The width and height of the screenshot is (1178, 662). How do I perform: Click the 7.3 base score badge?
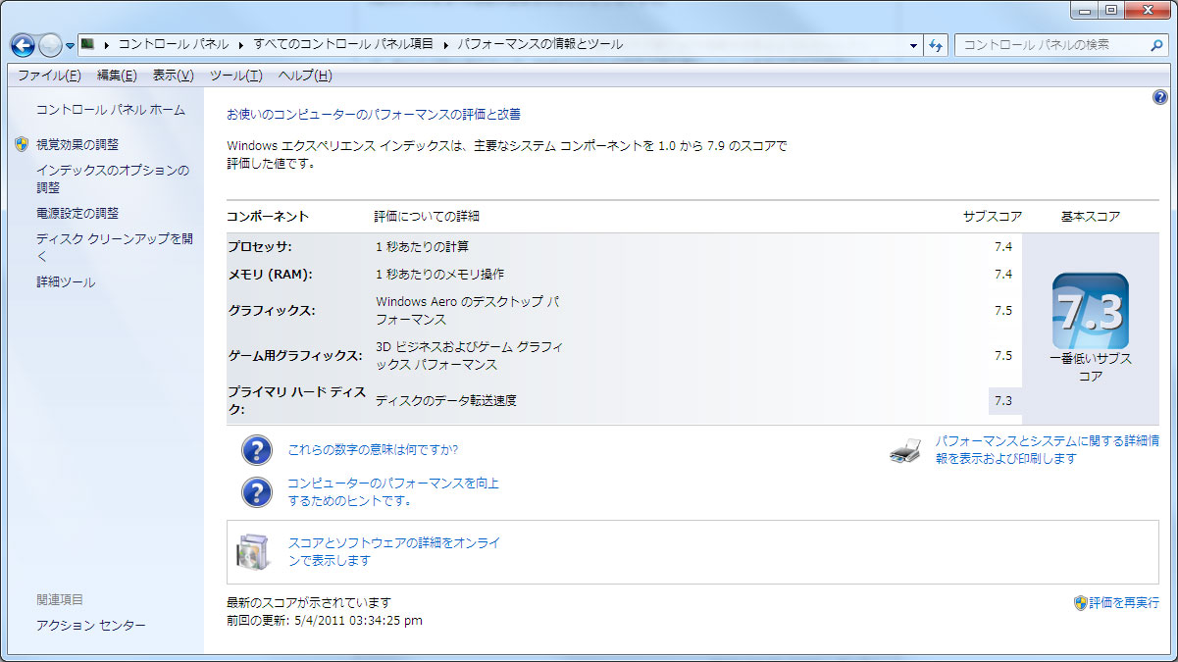[1090, 311]
